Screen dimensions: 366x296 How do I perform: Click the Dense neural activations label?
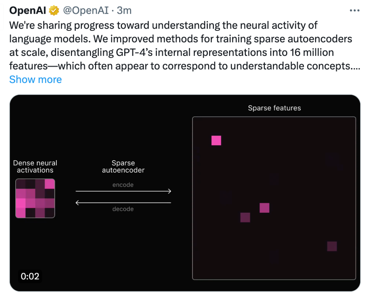[35, 167]
